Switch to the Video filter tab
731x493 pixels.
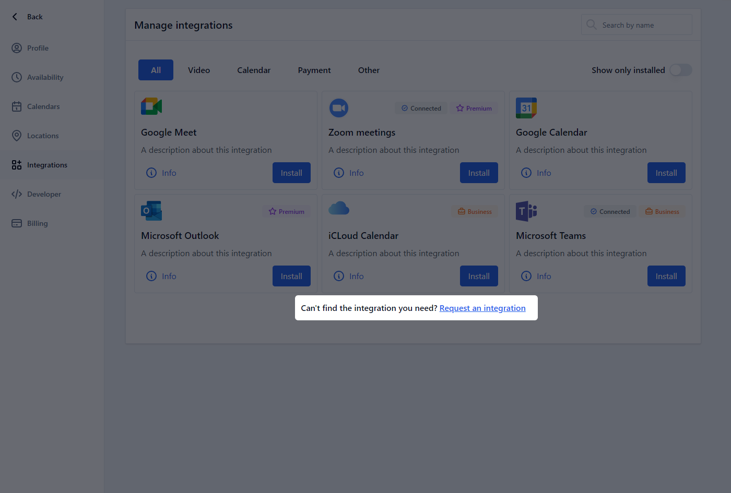pos(198,69)
